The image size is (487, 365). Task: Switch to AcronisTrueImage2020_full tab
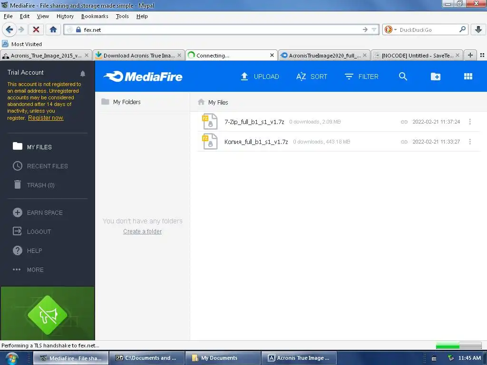point(324,55)
